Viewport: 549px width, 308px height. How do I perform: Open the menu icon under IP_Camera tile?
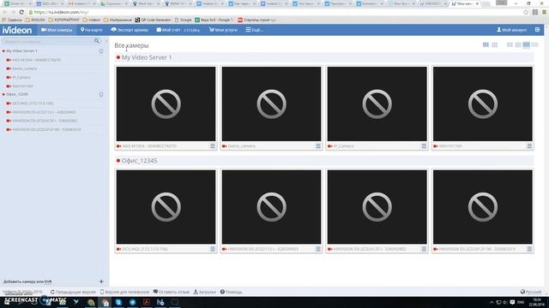coord(424,146)
